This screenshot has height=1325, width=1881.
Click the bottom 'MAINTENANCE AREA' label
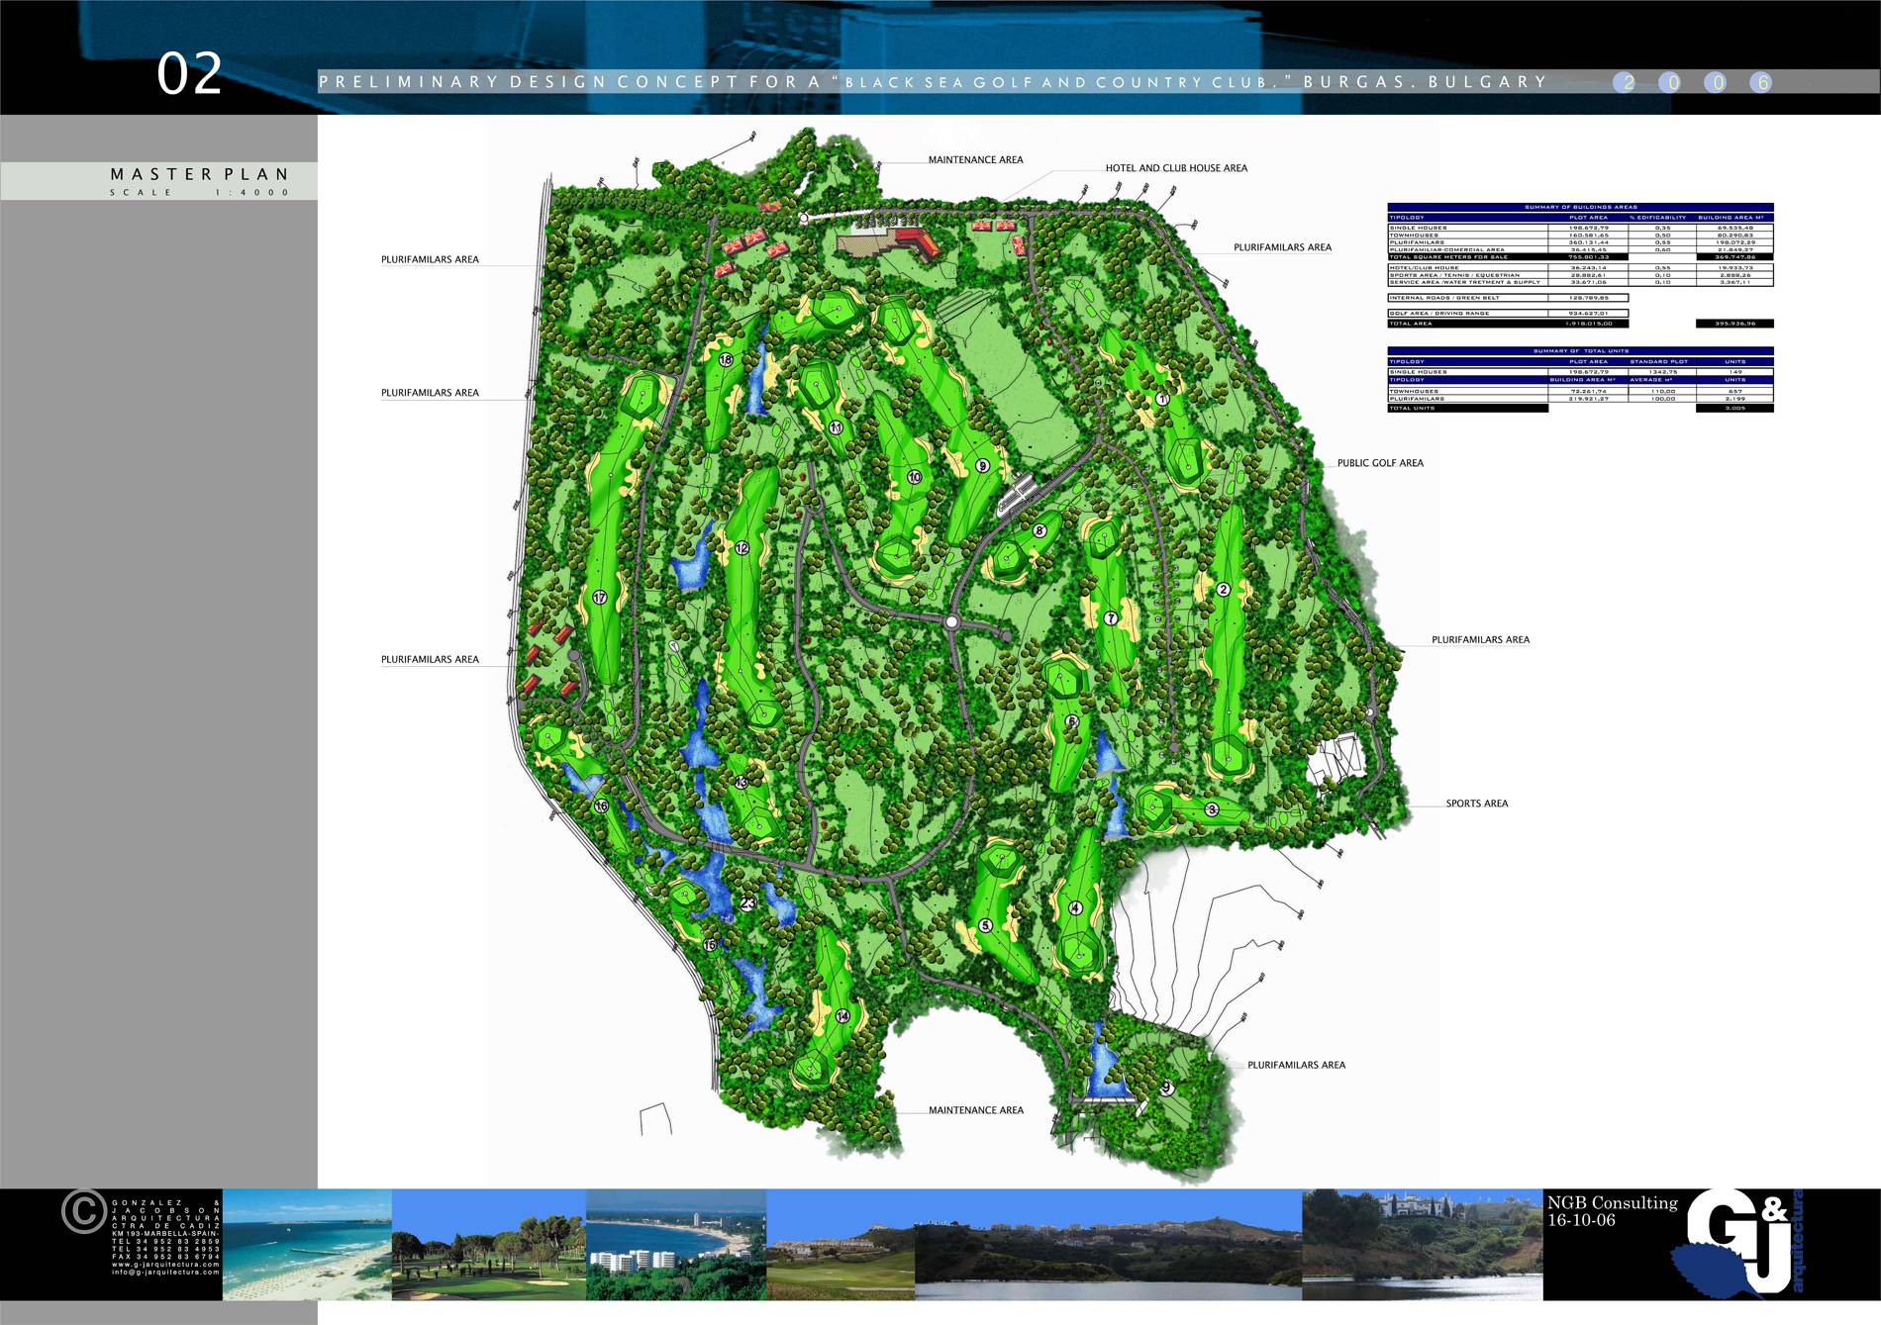pos(975,1110)
